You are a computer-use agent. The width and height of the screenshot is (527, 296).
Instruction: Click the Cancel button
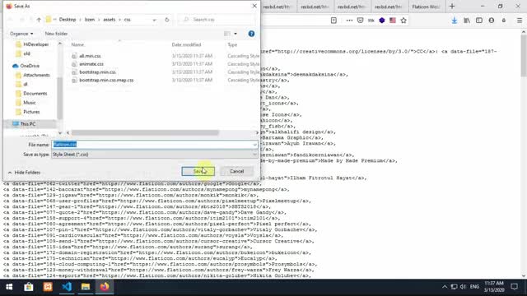(x=236, y=171)
